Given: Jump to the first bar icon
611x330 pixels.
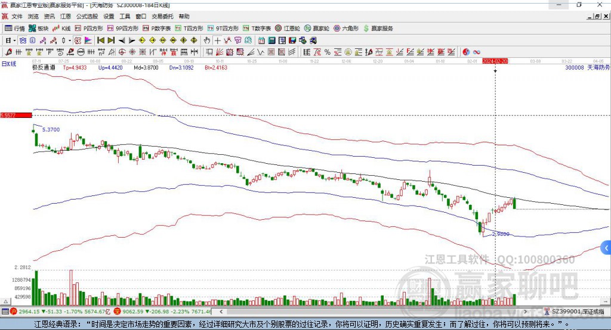Looking at the screenshot, I should [100, 41].
